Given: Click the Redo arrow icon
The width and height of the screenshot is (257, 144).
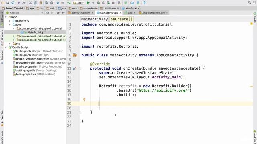Looking at the screenshot, I should pyautogui.click(x=24, y=3).
